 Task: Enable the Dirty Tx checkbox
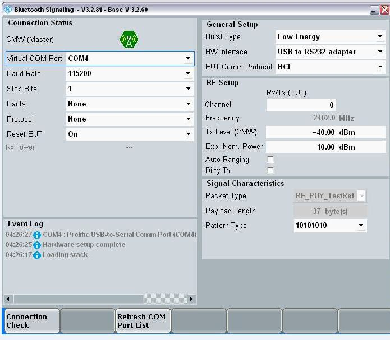click(x=270, y=171)
